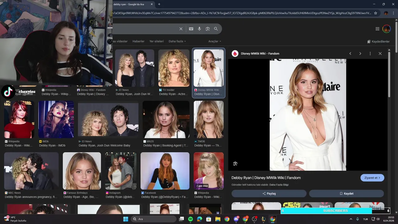
Task: Search inside image with Lens icon on preview
Action: [235, 164]
